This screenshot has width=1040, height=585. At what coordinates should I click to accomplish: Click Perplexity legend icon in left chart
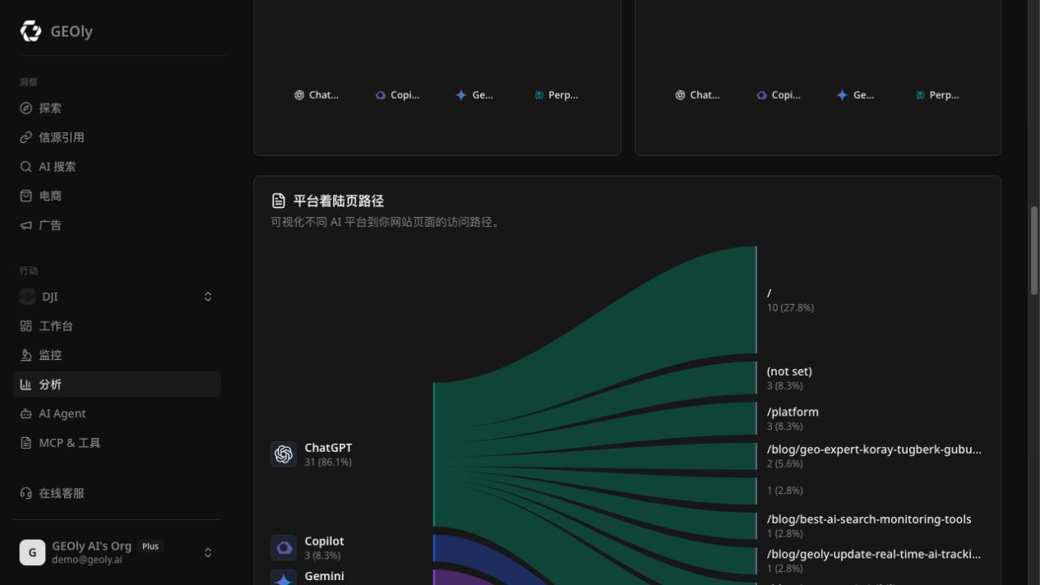pyautogui.click(x=539, y=95)
